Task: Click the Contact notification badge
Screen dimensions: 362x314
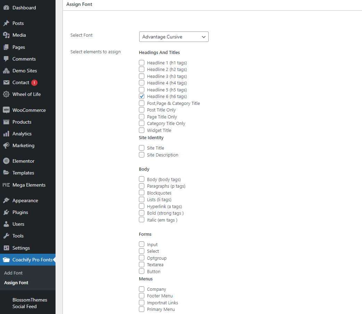Action: [34, 82]
